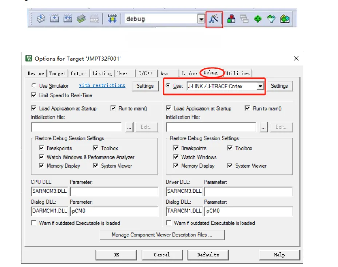Confirm the dialog with OK
Image resolution: width=338 pixels, height=267 pixels.
(x=116, y=255)
